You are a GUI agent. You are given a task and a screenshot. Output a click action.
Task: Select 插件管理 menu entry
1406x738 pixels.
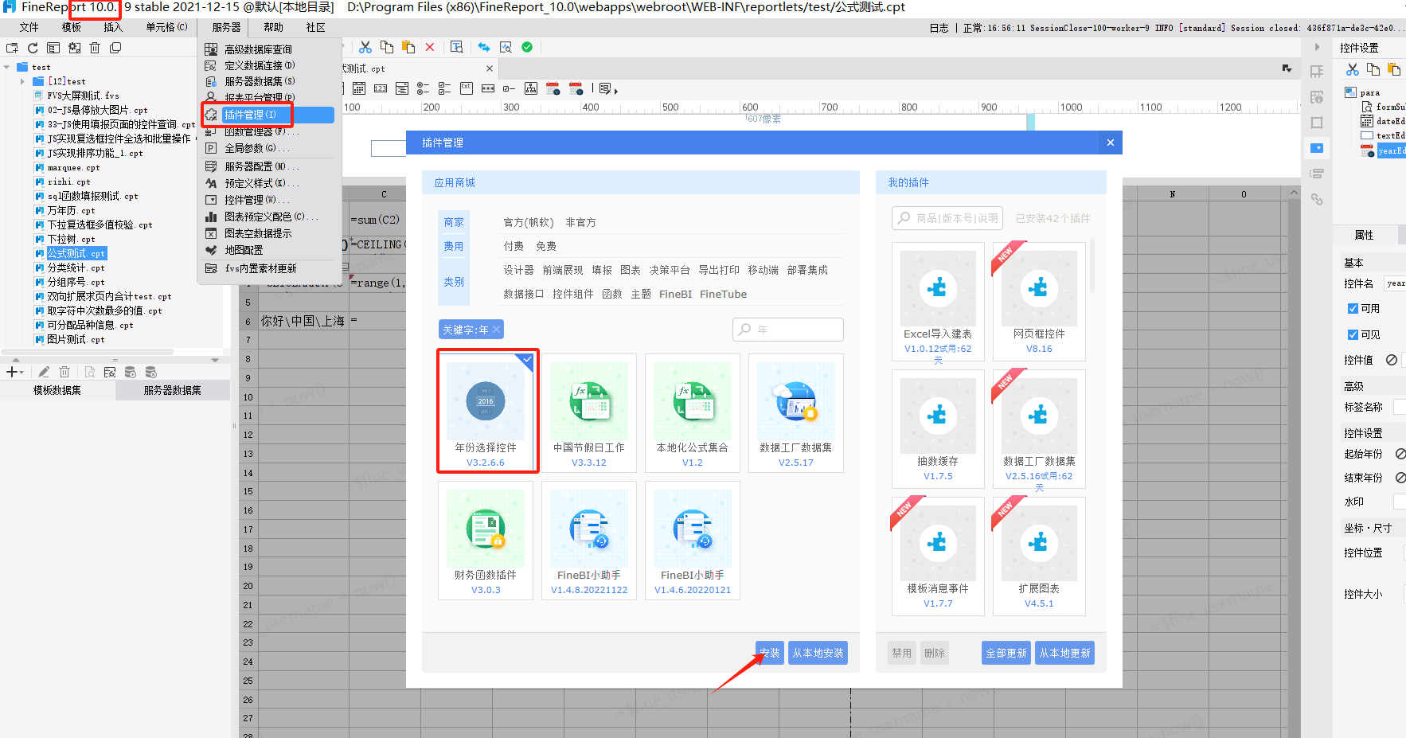click(268, 115)
